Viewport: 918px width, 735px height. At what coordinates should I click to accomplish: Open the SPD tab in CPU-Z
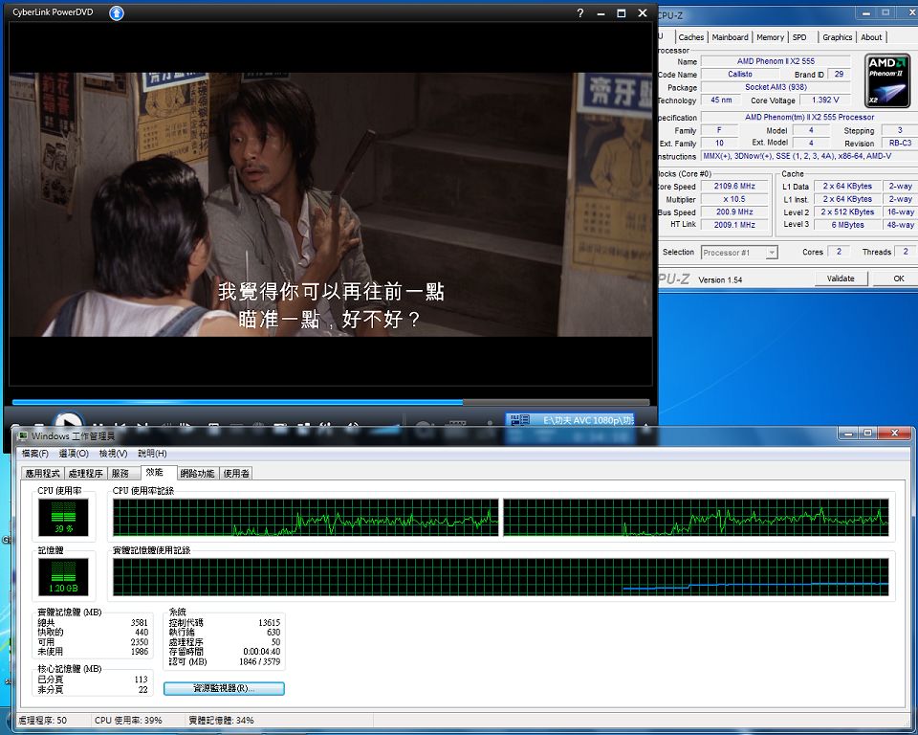[799, 37]
